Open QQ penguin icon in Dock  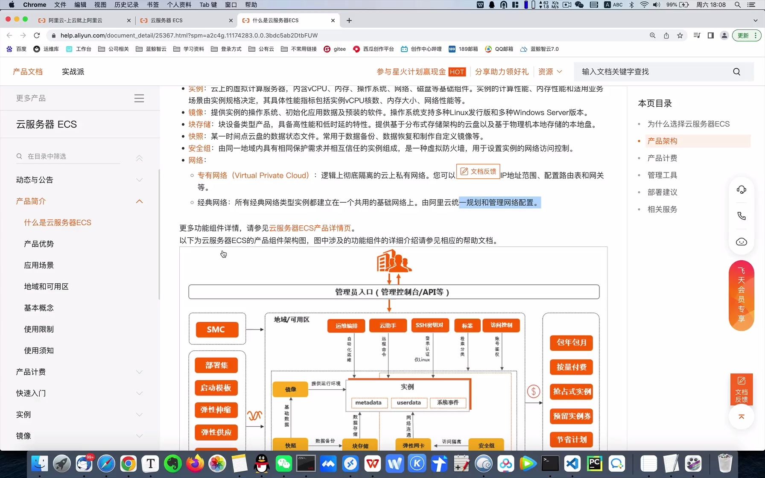[262, 463]
